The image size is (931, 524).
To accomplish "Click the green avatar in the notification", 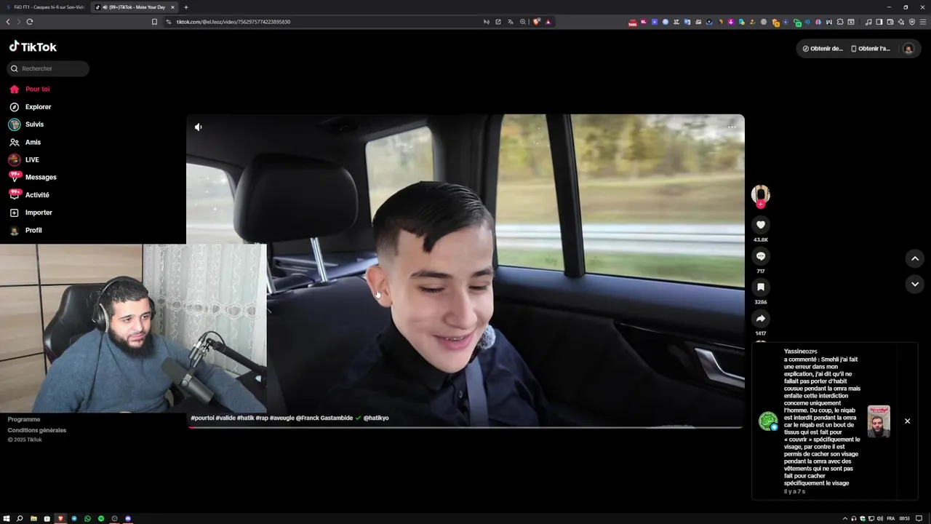I will (x=768, y=421).
